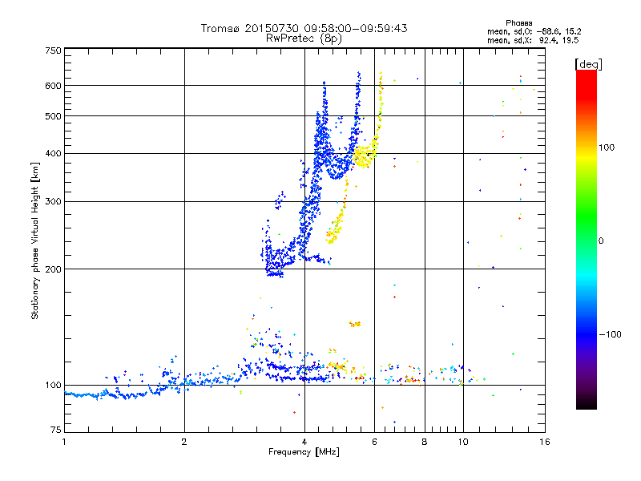Click the y-axis tick '600'
Screen dimensions: 641x481
[x=53, y=86]
